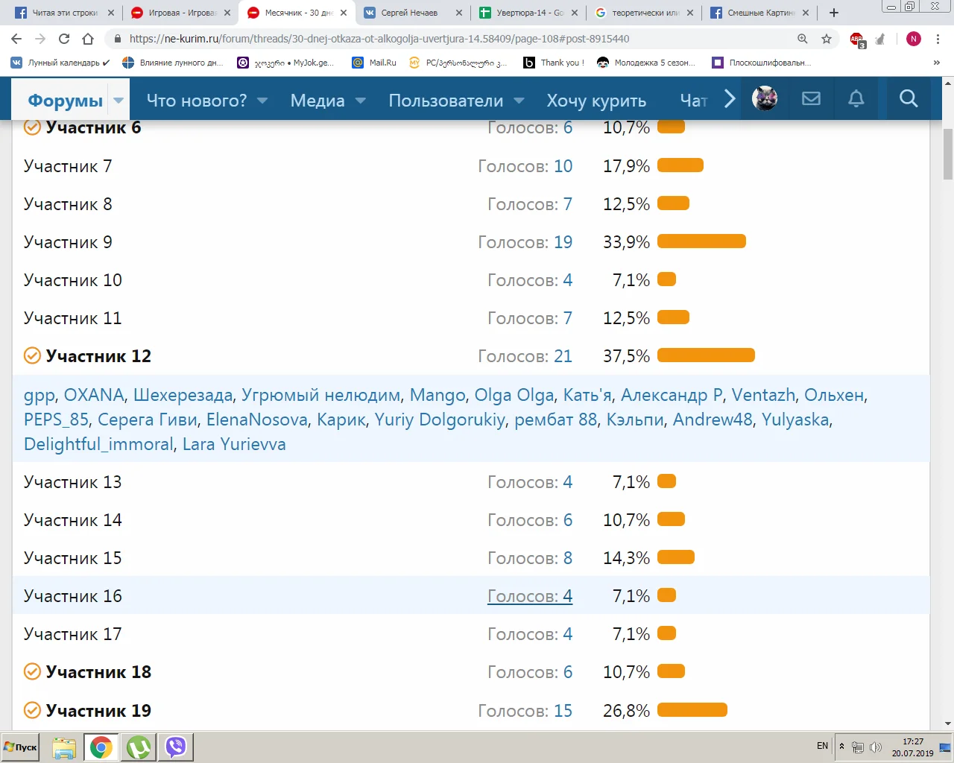Open Chrome menu three dots
Screen dimensions: 954x763
938,39
